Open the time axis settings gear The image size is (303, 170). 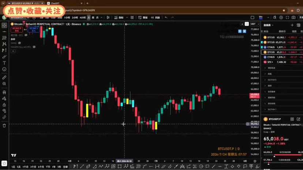pyautogui.click(x=255, y=161)
